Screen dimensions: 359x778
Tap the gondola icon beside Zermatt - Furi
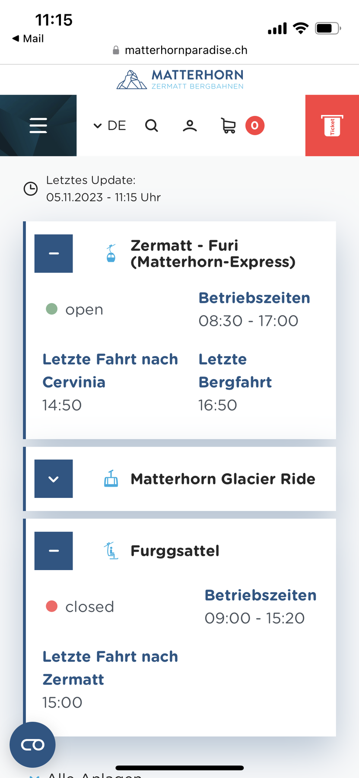coord(111,253)
